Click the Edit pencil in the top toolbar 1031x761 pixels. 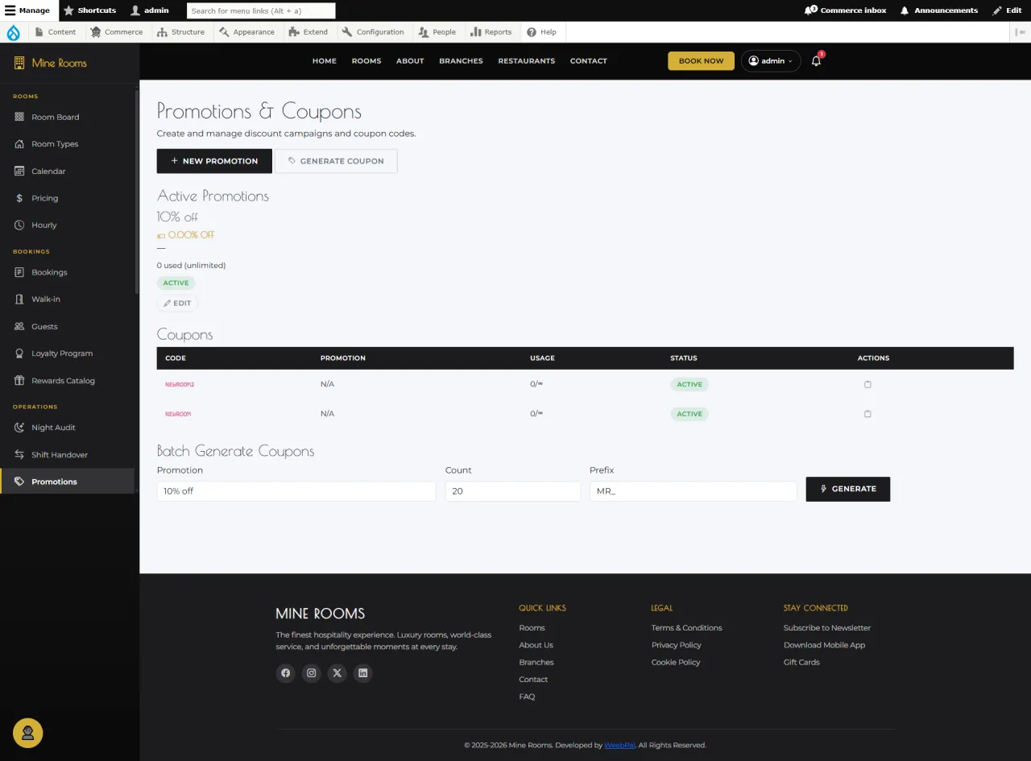1008,10
